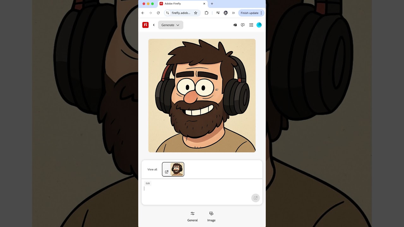Click the Edit tag above the prompt
Viewport: 404px width, 227px height.
point(148,183)
